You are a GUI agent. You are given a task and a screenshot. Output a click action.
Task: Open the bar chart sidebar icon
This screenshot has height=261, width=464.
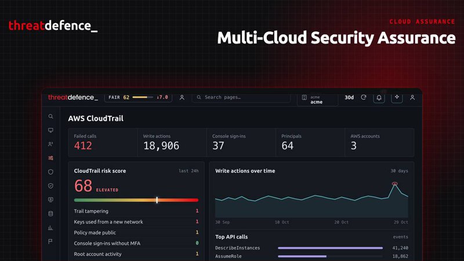50,227
